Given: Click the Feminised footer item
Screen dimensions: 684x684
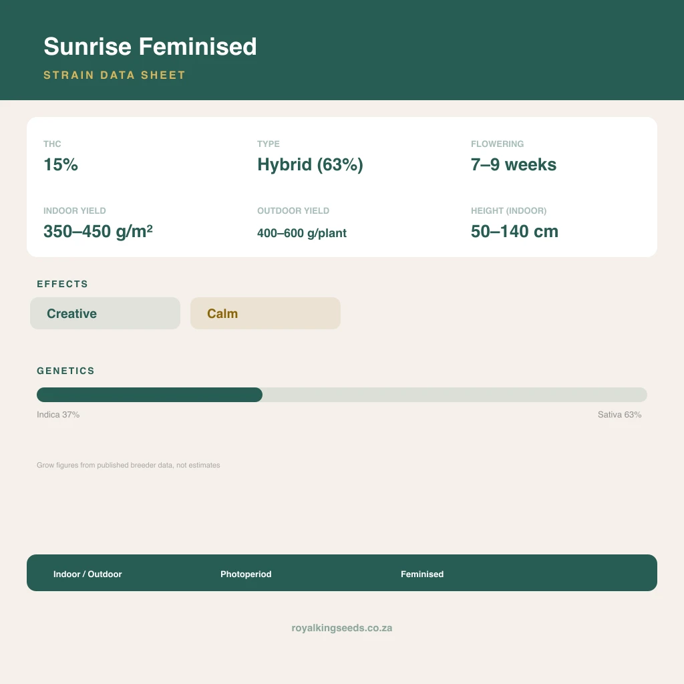Looking at the screenshot, I should [x=422, y=574].
